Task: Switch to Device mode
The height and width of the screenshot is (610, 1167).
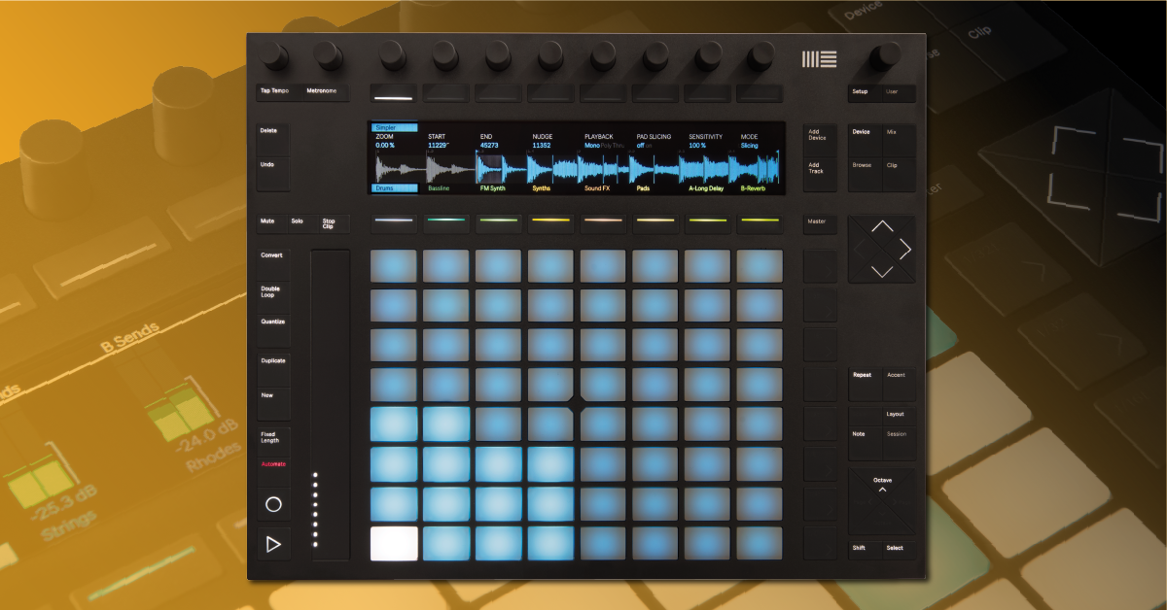Action: (x=866, y=140)
